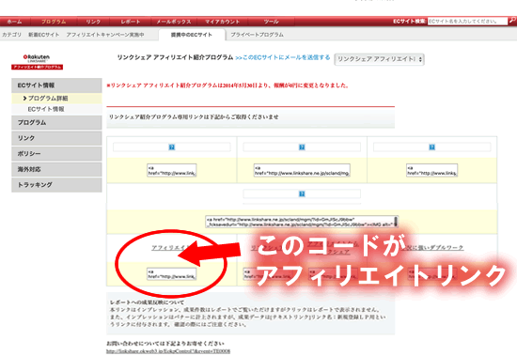
Task: Click the Rakuten LinkShare logo
Action: click(x=37, y=62)
